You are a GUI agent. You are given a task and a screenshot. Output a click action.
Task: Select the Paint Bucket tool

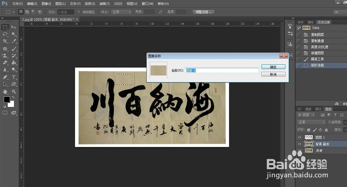(x=14, y=63)
